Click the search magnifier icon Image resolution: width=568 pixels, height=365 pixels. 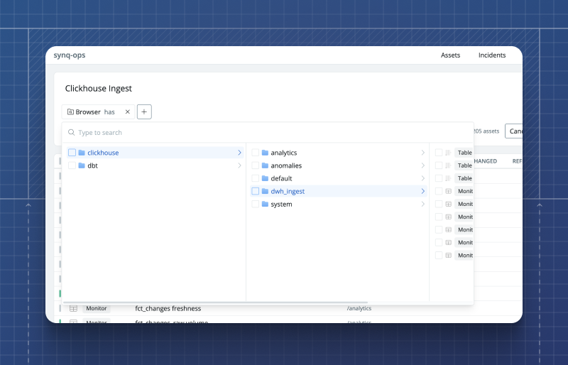[x=72, y=132]
